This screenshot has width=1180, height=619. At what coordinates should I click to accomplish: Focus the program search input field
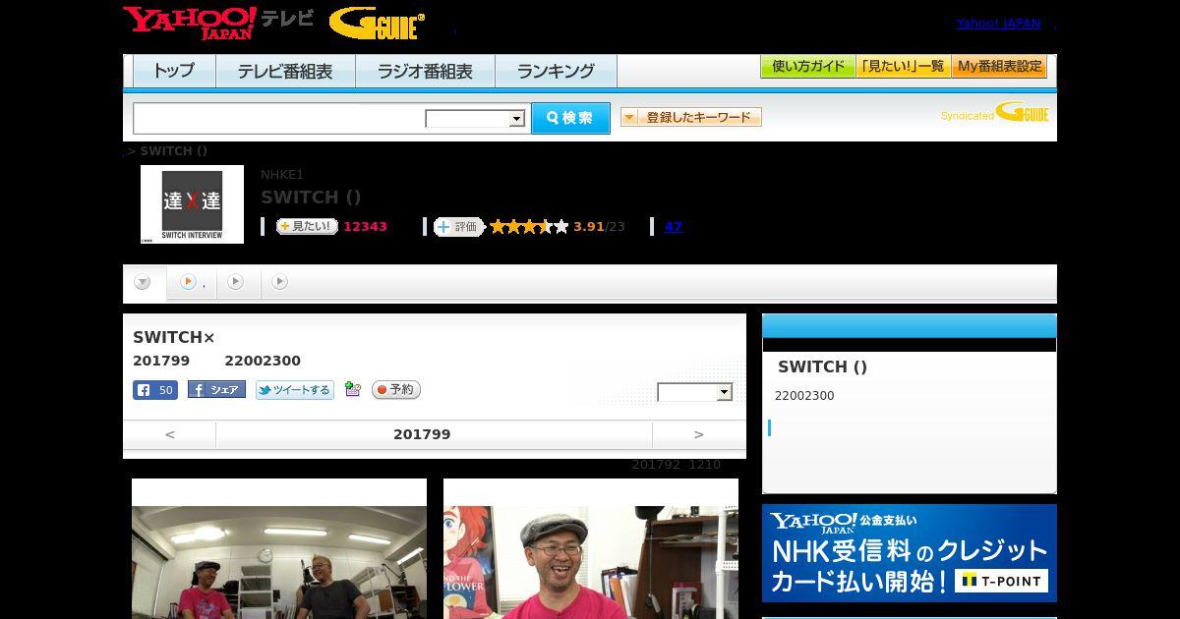tap(278, 118)
